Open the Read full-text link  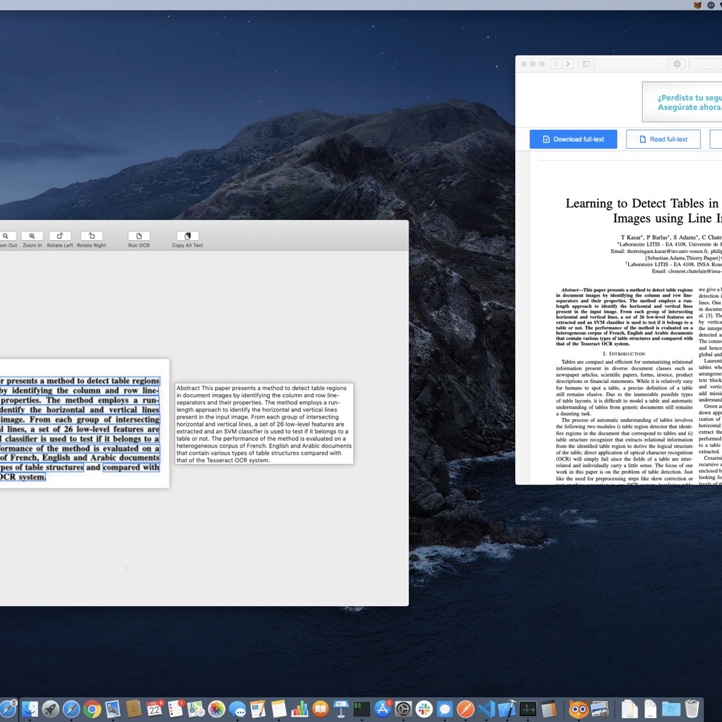(x=663, y=139)
